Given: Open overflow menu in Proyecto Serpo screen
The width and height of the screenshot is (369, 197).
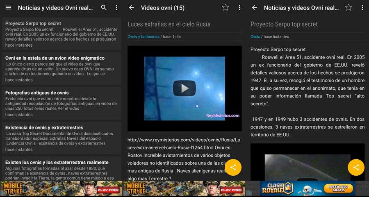Looking at the screenshot, I should (362, 8).
